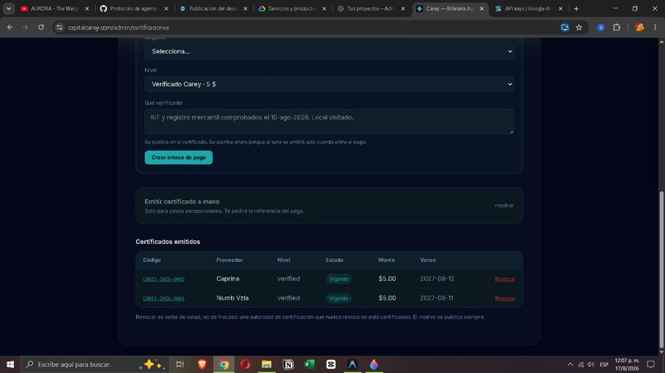
Task: Close the 'Carey — Billetera' tab
Action: pyautogui.click(x=482, y=8)
